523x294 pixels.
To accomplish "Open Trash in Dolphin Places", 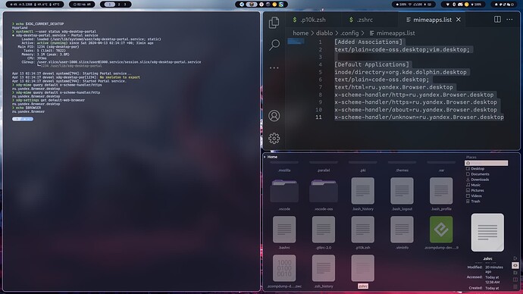I will [x=473, y=201].
